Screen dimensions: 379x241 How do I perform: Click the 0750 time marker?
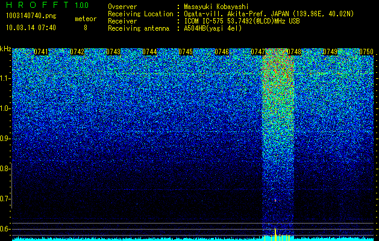[366, 52]
